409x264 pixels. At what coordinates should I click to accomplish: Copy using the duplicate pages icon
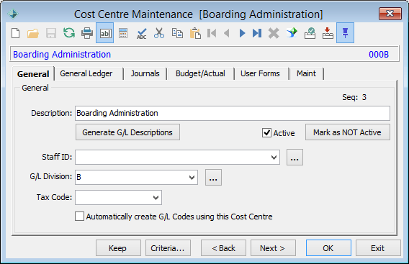pyautogui.click(x=177, y=33)
